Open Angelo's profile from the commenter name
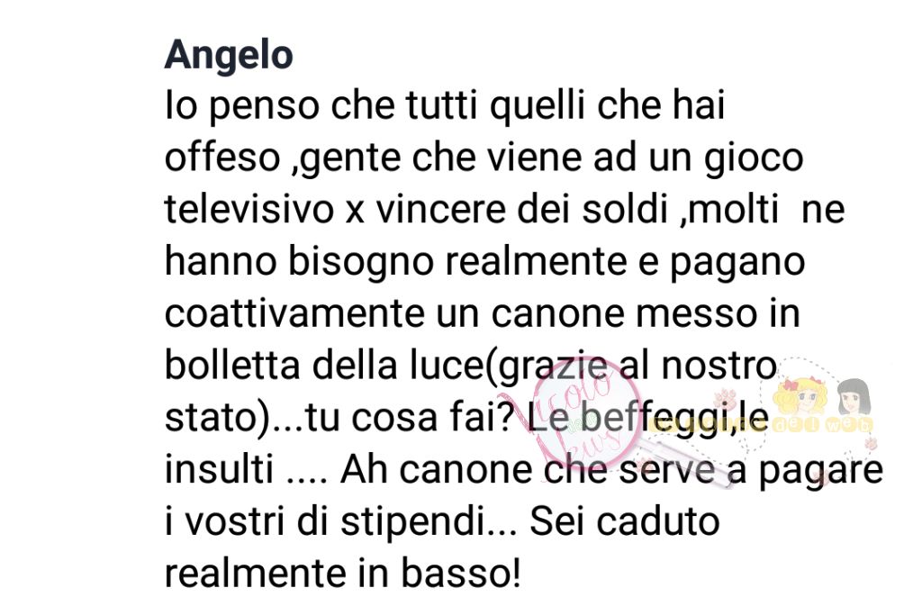The height and width of the screenshot is (615, 922). click(229, 56)
